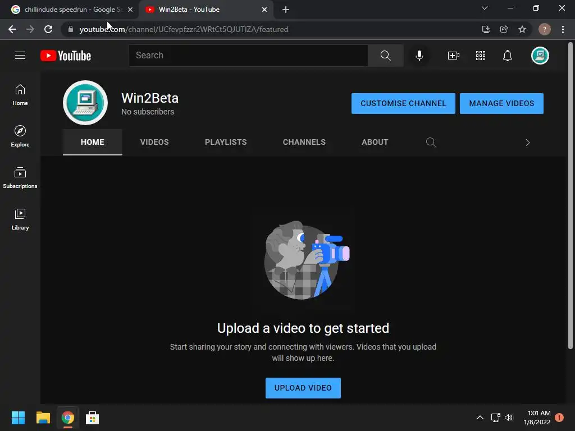Start voice search with microphone icon

click(x=419, y=56)
